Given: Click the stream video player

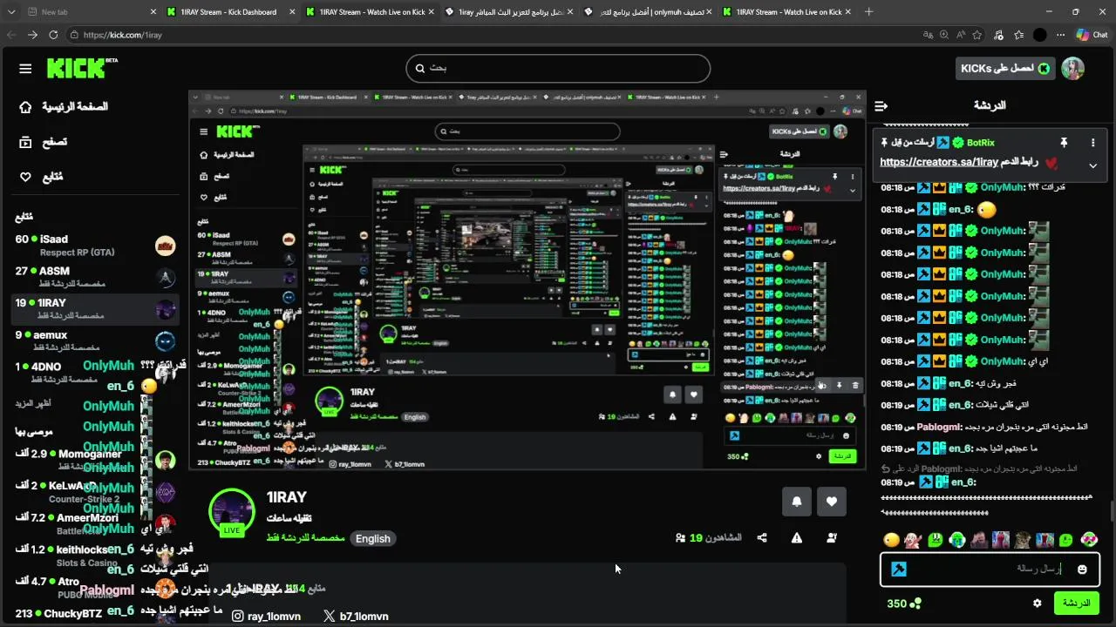Looking at the screenshot, I should pos(527,280).
